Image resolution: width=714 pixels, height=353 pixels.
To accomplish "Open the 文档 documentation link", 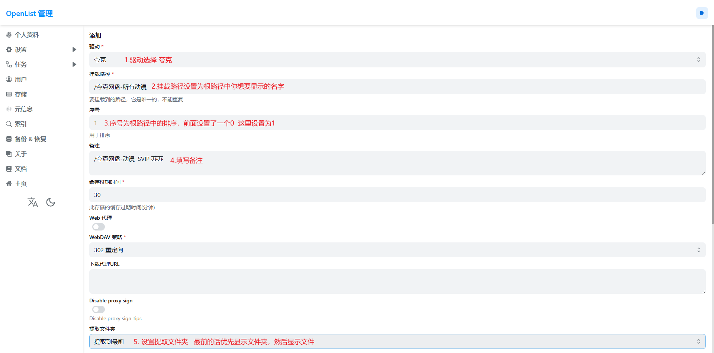I will click(21, 169).
